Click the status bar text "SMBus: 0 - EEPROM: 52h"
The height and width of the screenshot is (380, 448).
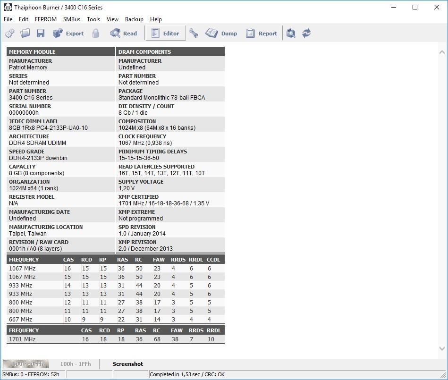(31, 374)
